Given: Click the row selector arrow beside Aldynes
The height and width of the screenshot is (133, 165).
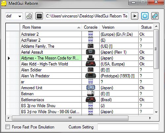Looking at the screenshot, I should pyautogui.click(x=9, y=58).
